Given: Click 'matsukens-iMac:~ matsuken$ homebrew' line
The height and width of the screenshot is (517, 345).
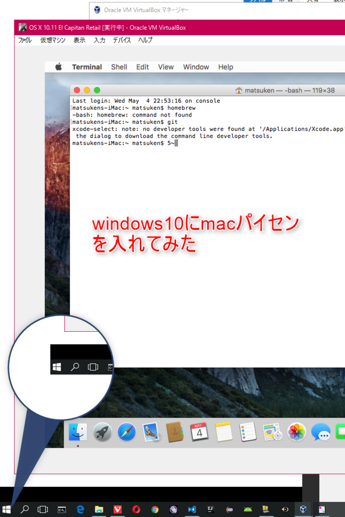Looking at the screenshot, I should pyautogui.click(x=134, y=108).
